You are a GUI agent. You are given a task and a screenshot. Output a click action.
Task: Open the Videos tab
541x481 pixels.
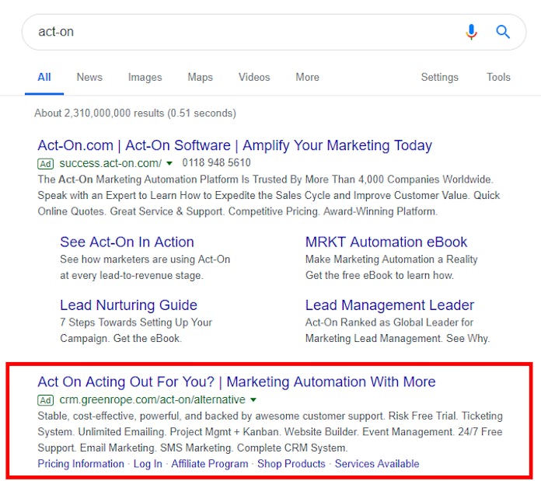point(254,77)
